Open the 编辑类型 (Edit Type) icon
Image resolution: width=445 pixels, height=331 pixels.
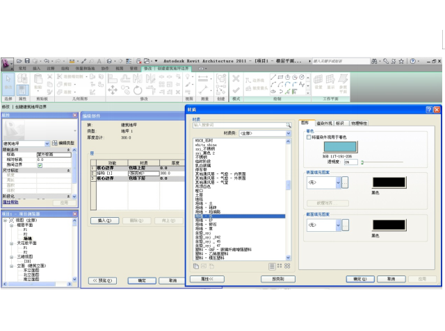point(54,142)
